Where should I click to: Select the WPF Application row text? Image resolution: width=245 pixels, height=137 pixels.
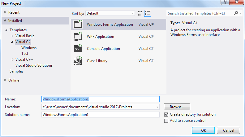101,37
